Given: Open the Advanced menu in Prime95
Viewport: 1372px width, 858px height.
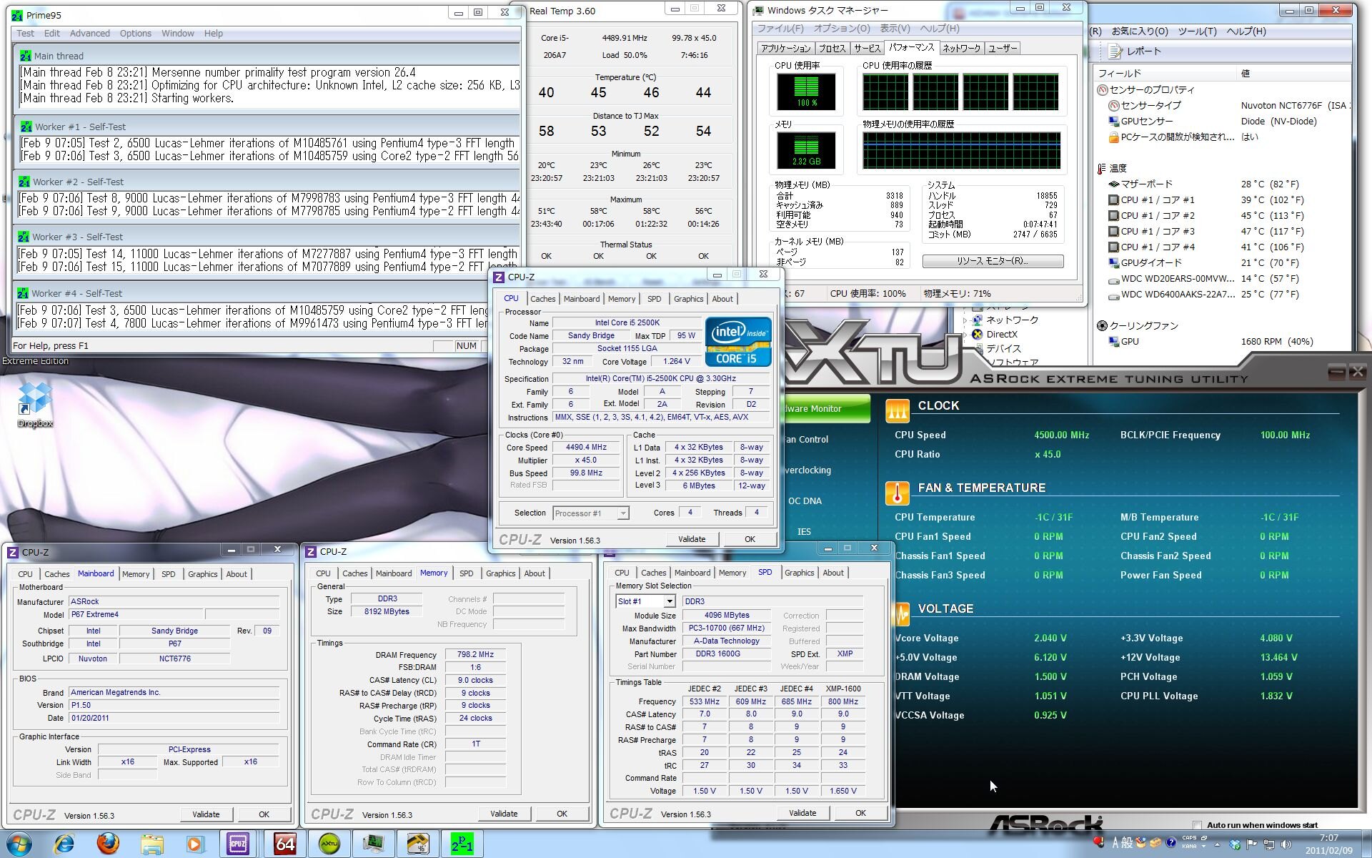Looking at the screenshot, I should [89, 33].
